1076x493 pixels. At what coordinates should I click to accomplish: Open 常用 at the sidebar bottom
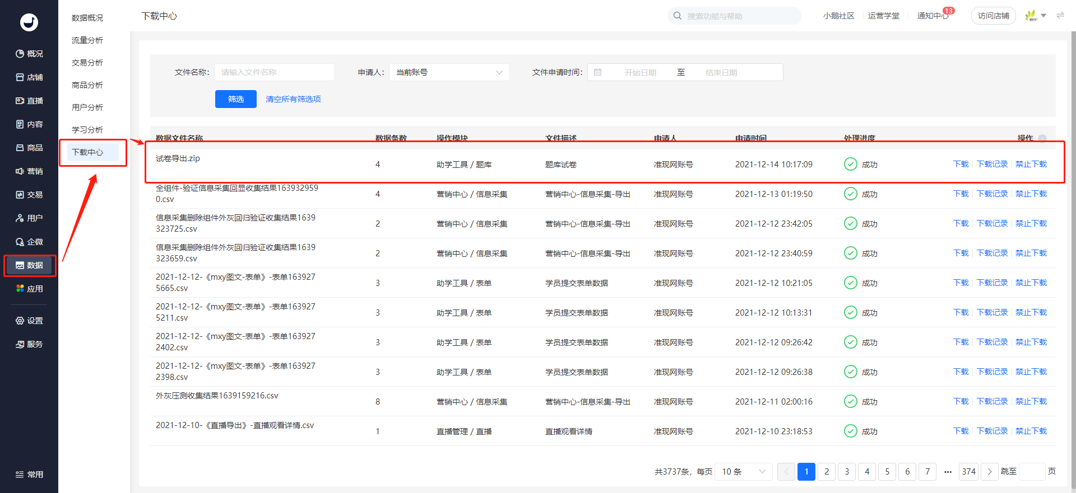[29, 475]
